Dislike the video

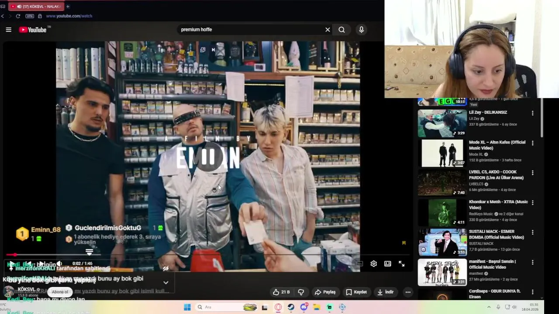click(x=301, y=292)
